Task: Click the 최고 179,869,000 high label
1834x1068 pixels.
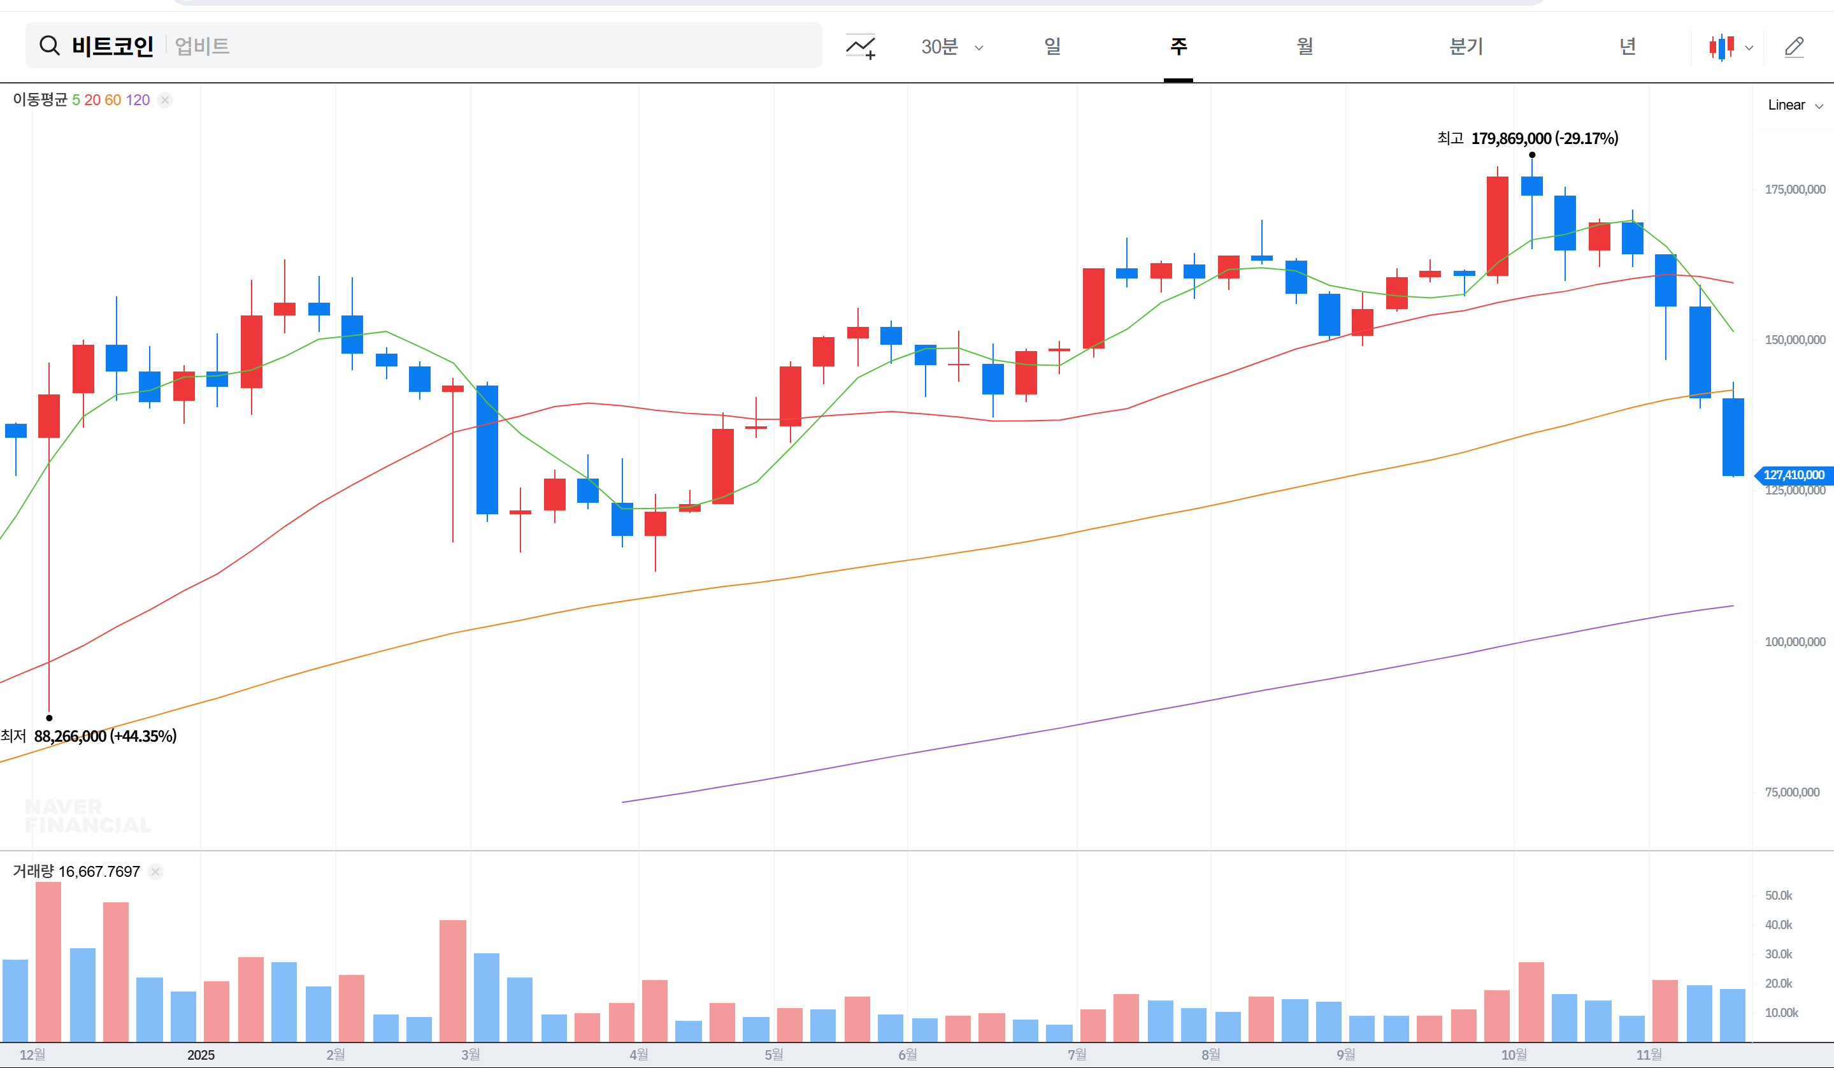Action: tap(1527, 138)
